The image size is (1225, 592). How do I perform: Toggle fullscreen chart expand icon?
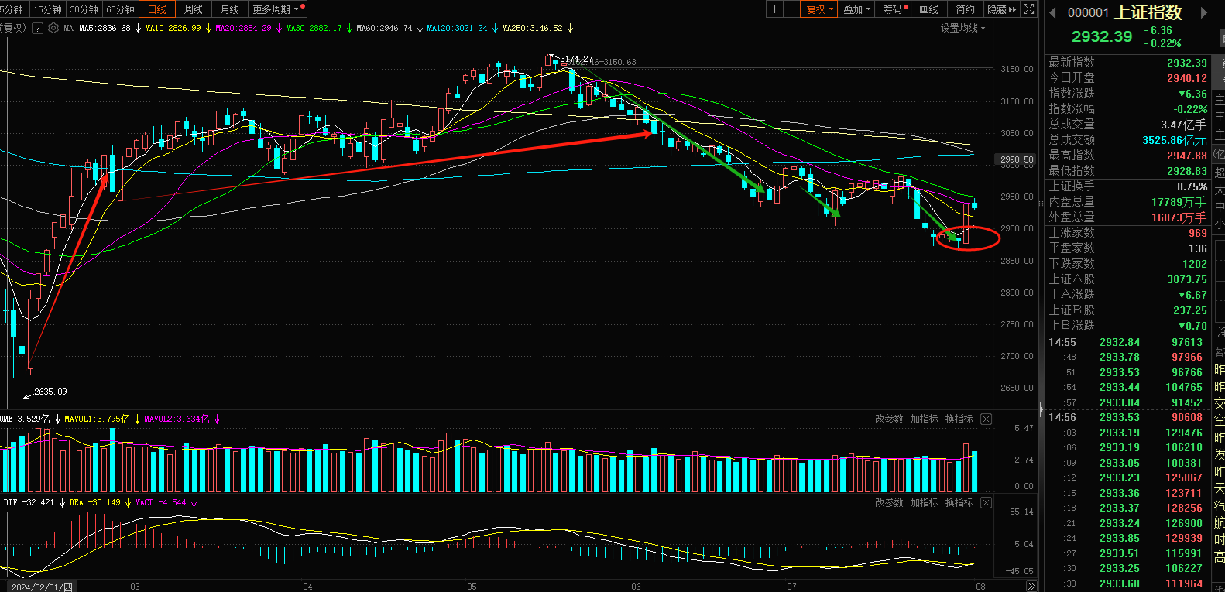(x=1028, y=9)
